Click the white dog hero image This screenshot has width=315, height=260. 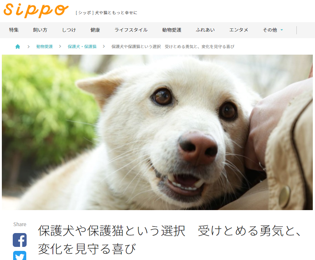[157, 133]
